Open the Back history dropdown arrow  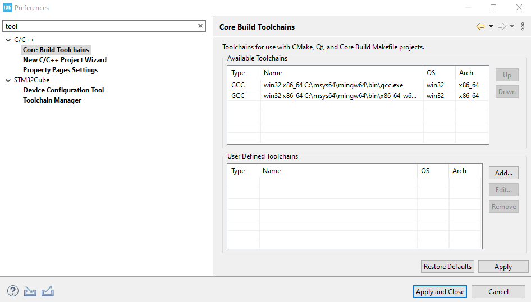click(491, 26)
